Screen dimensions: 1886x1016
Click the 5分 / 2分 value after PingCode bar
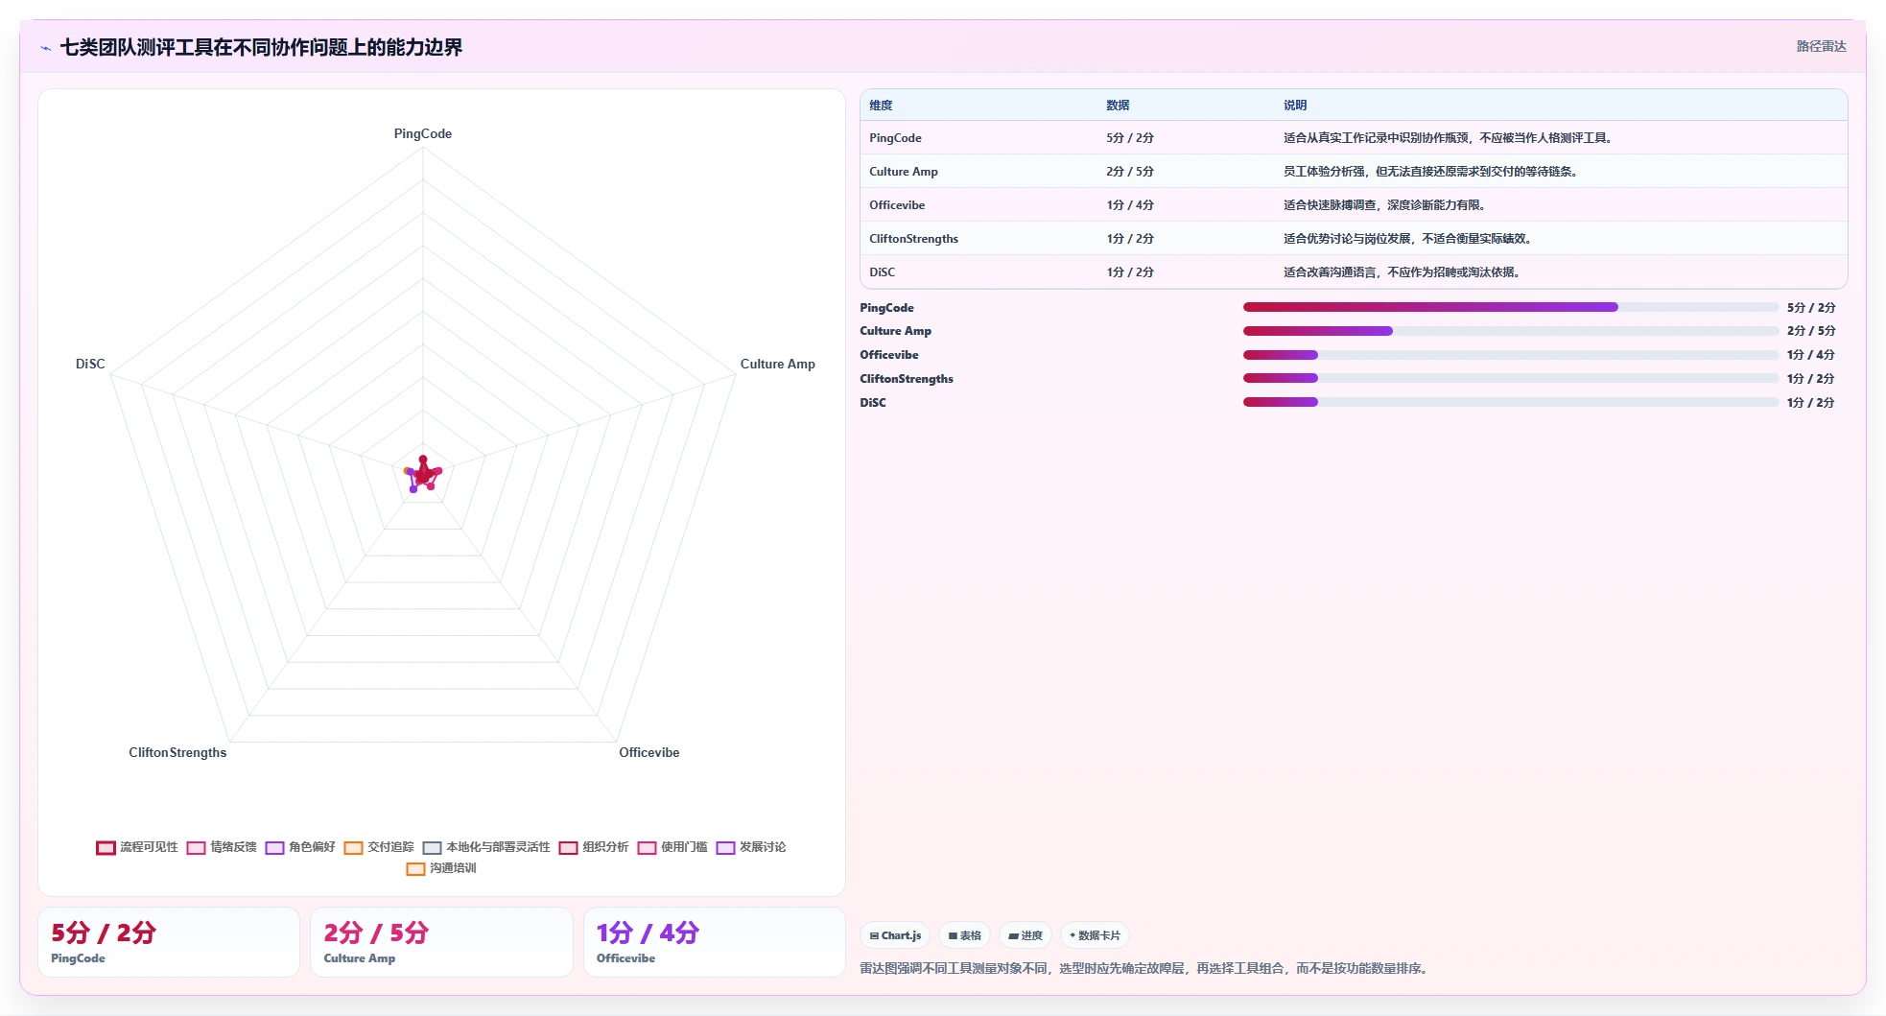[x=1811, y=308]
